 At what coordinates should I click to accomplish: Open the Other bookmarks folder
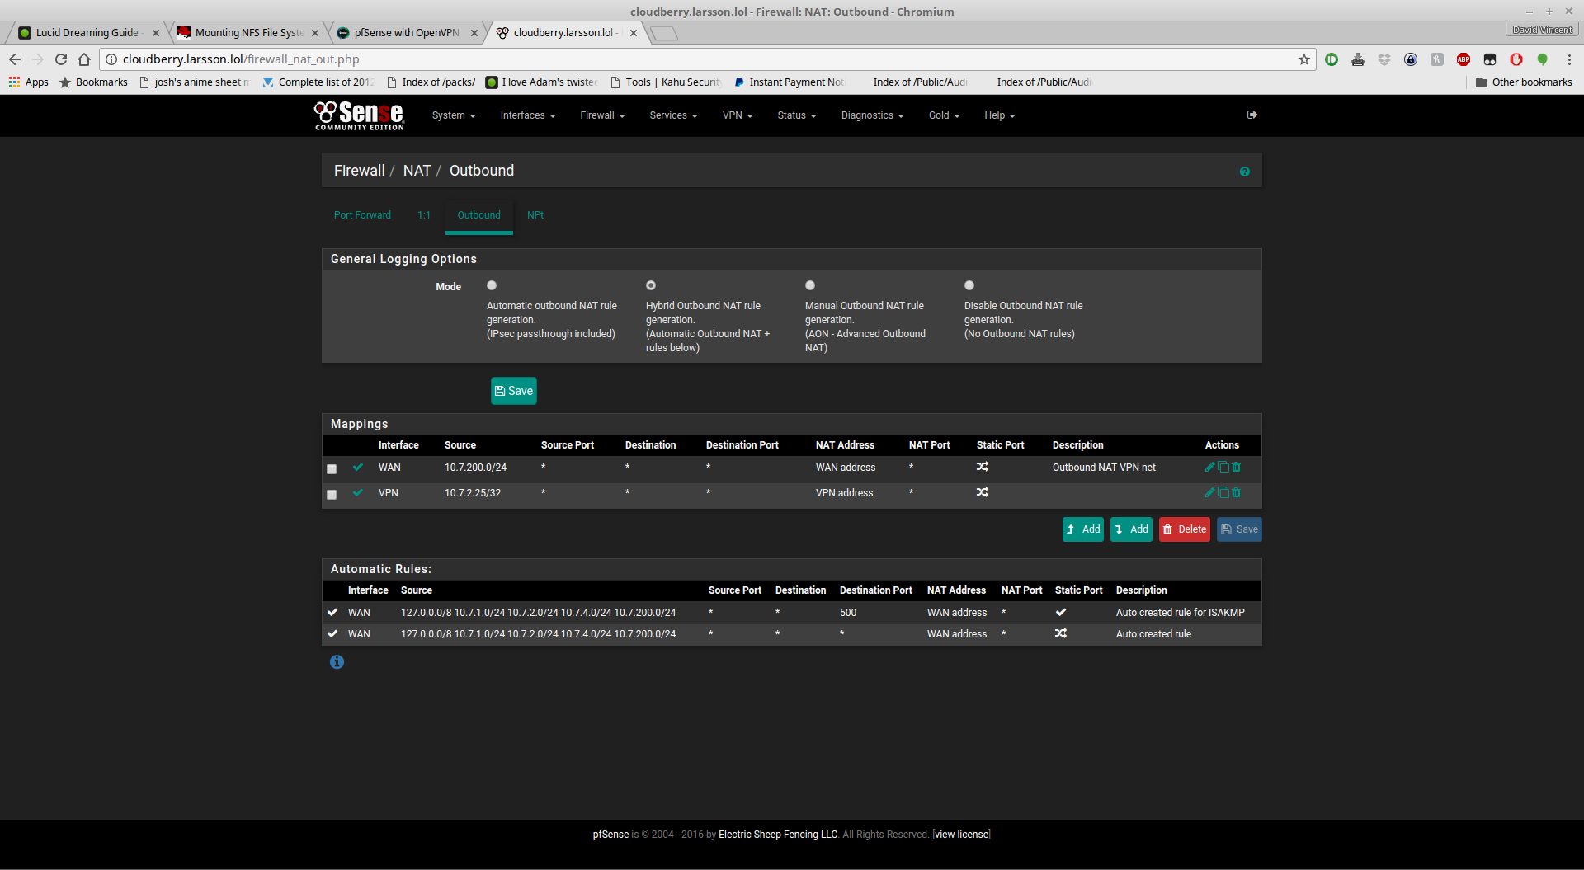coord(1524,82)
